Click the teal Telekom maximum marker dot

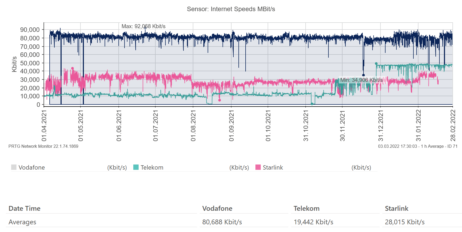coord(376,64)
